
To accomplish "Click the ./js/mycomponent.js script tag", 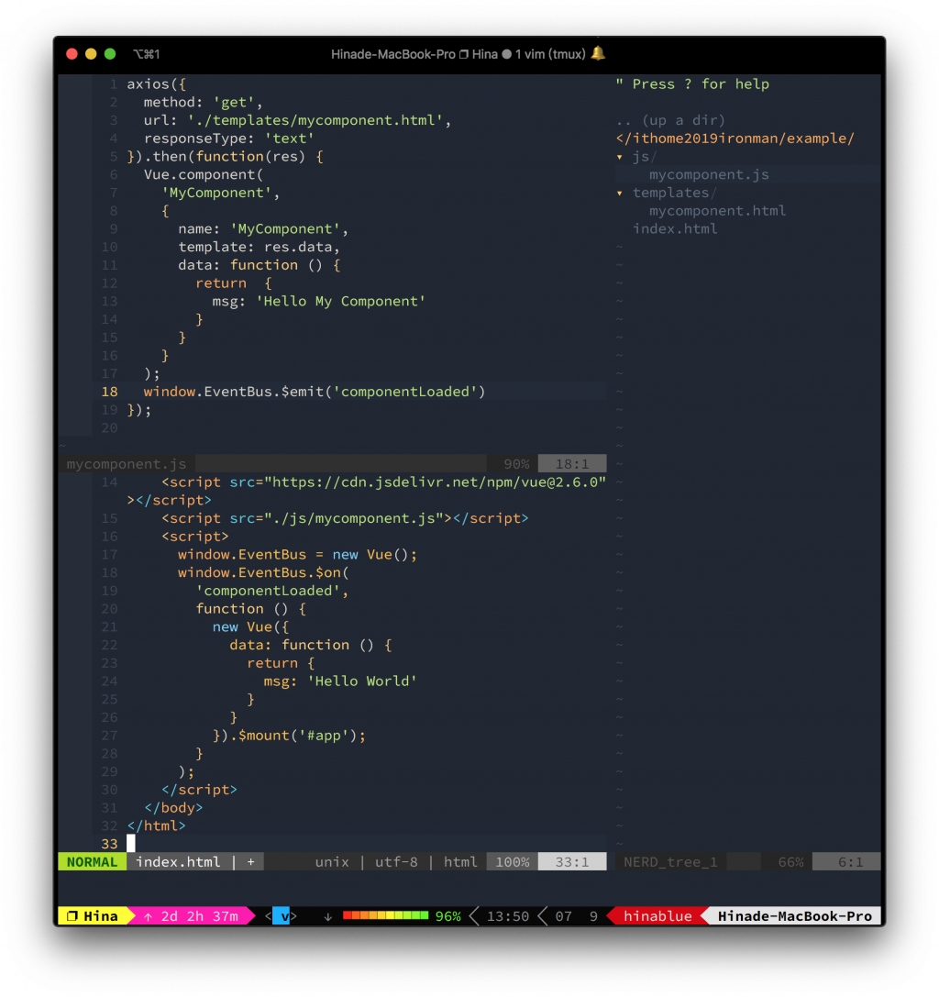I will point(345,518).
